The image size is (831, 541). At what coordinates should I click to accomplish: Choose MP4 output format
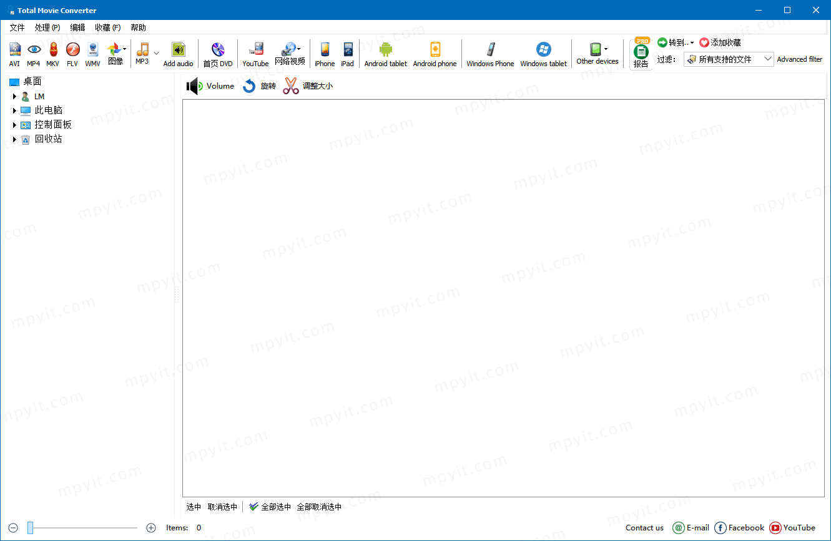[x=34, y=54]
